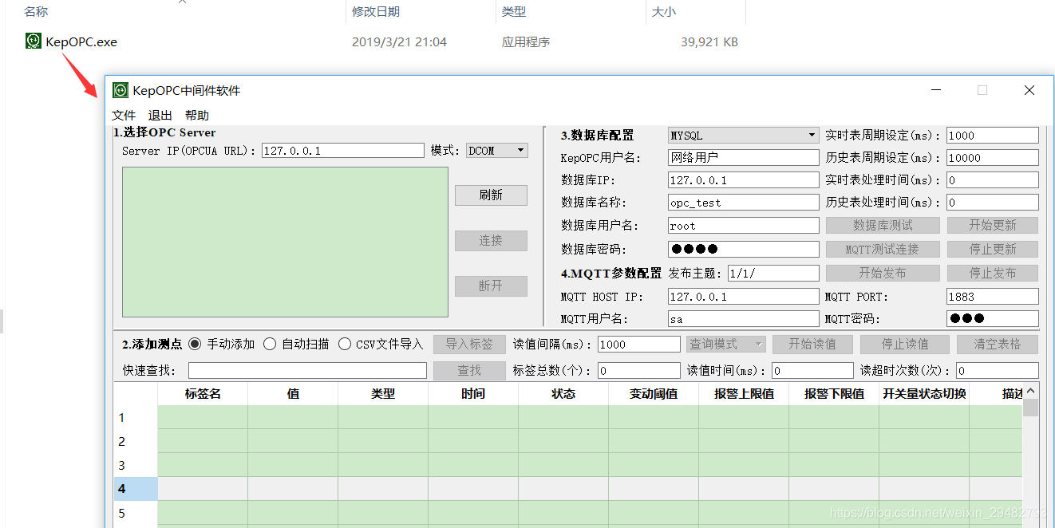
Task: Click the table scrollbar up arrow
Action: (x=1030, y=391)
